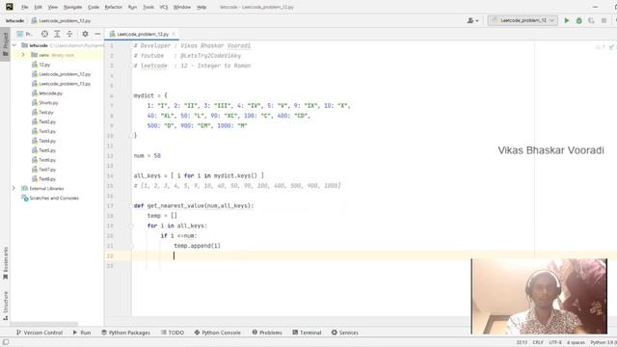617x347 pixels.
Task: Toggle the Bookmarks side tool window
Action: 5,262
